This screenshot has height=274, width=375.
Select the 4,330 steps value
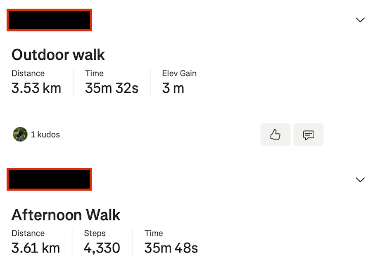(x=102, y=248)
